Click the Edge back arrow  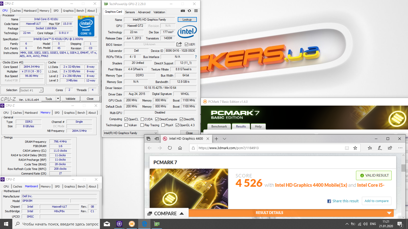pos(150,148)
